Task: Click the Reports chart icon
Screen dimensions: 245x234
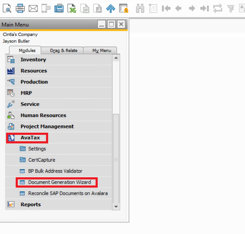Action: 11,204
